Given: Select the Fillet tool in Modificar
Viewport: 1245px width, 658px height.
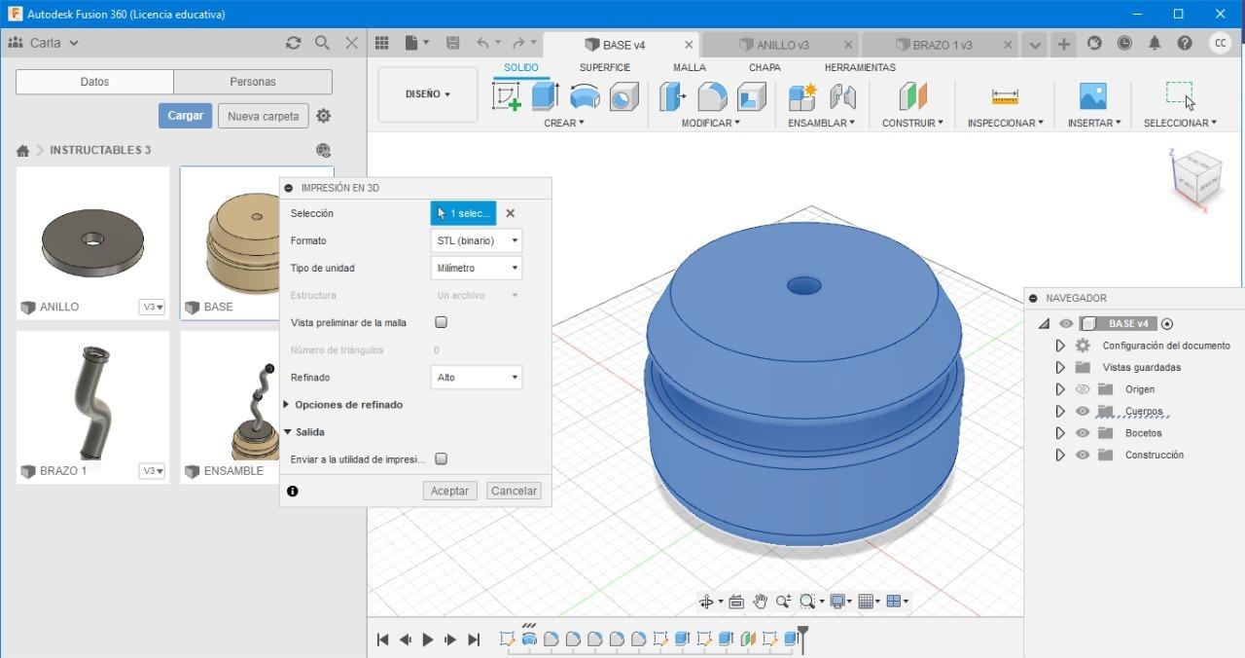Looking at the screenshot, I should (712, 95).
